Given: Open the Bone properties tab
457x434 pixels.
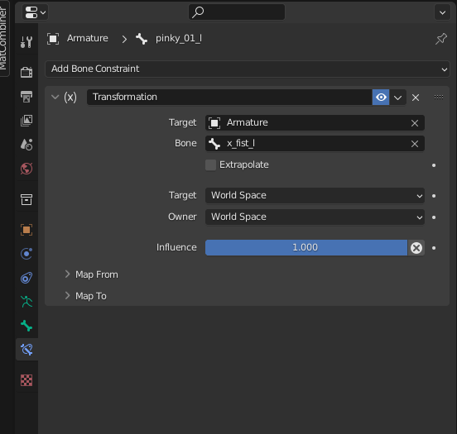Looking at the screenshot, I should point(26,326).
